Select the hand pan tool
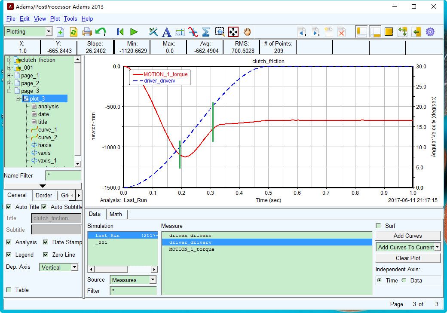The image size is (447, 313). click(x=247, y=32)
